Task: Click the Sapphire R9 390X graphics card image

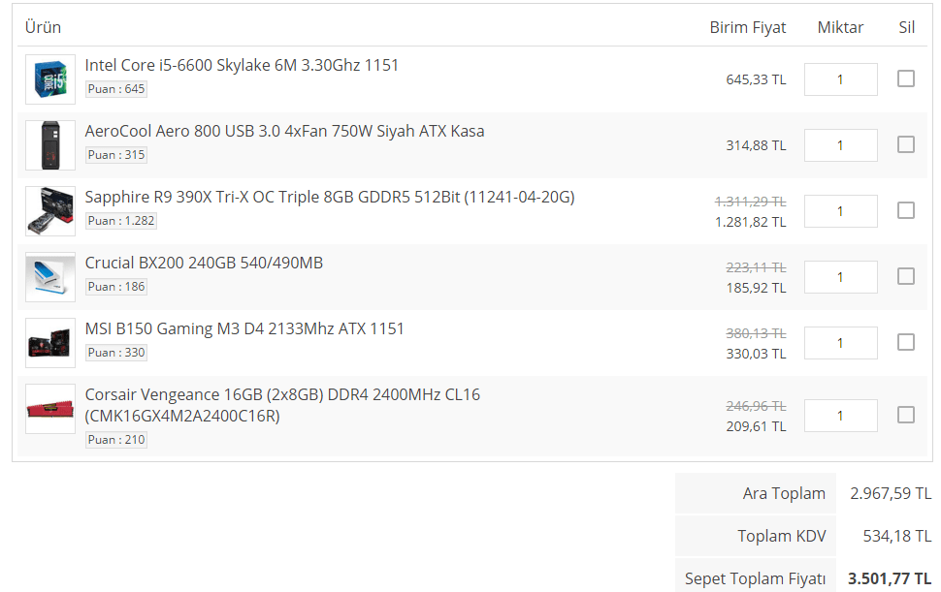Action: pyautogui.click(x=50, y=211)
